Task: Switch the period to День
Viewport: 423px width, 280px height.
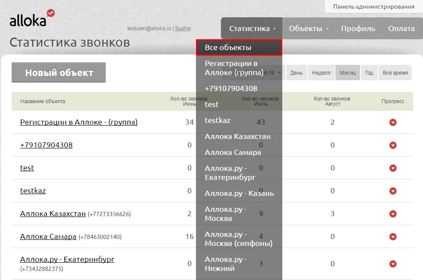Action: pos(296,72)
